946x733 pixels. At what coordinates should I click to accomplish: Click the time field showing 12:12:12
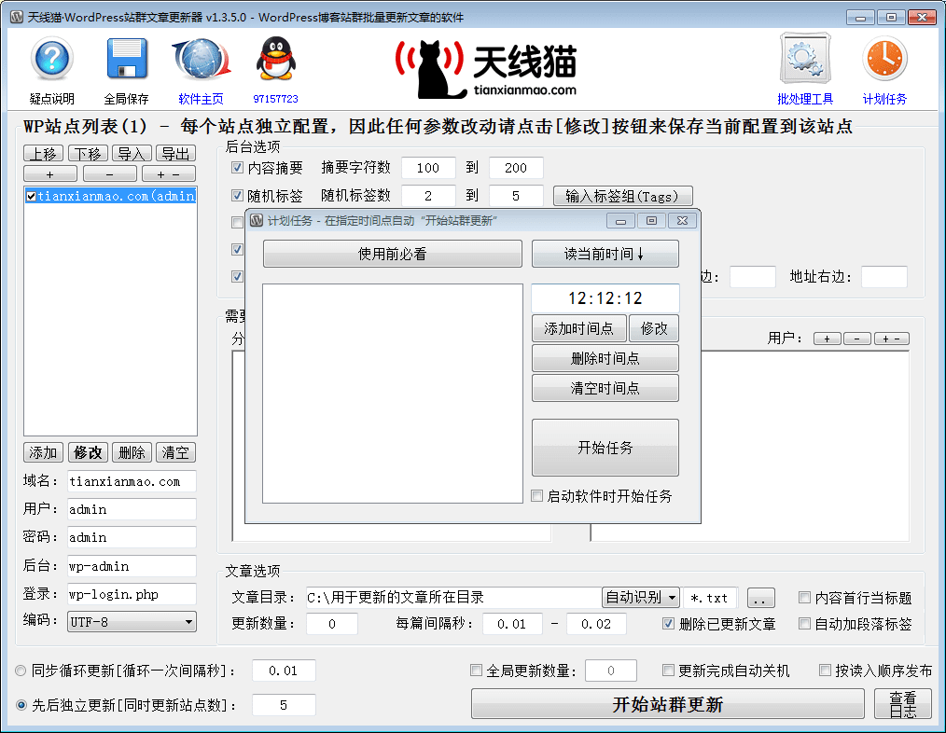click(605, 298)
